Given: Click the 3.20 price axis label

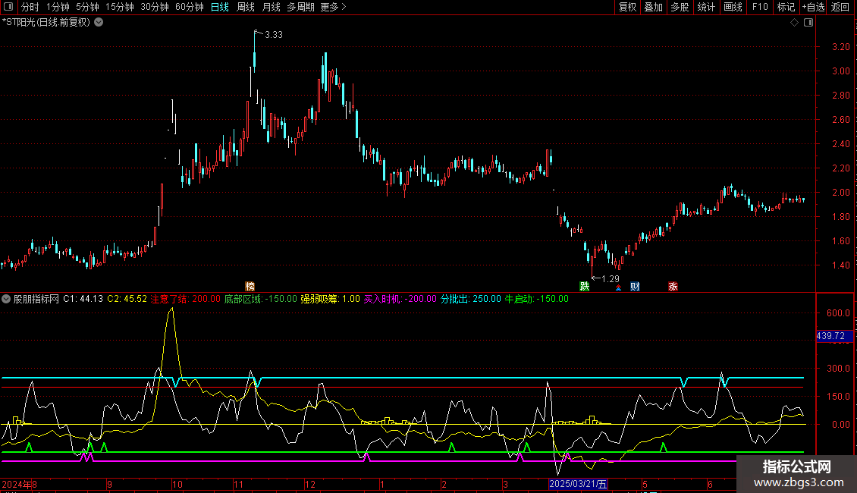Looking at the screenshot, I should tap(841, 47).
